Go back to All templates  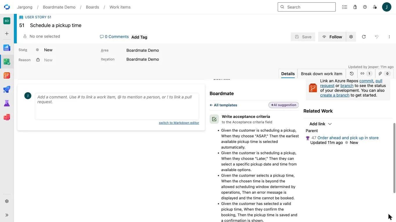coord(224,105)
